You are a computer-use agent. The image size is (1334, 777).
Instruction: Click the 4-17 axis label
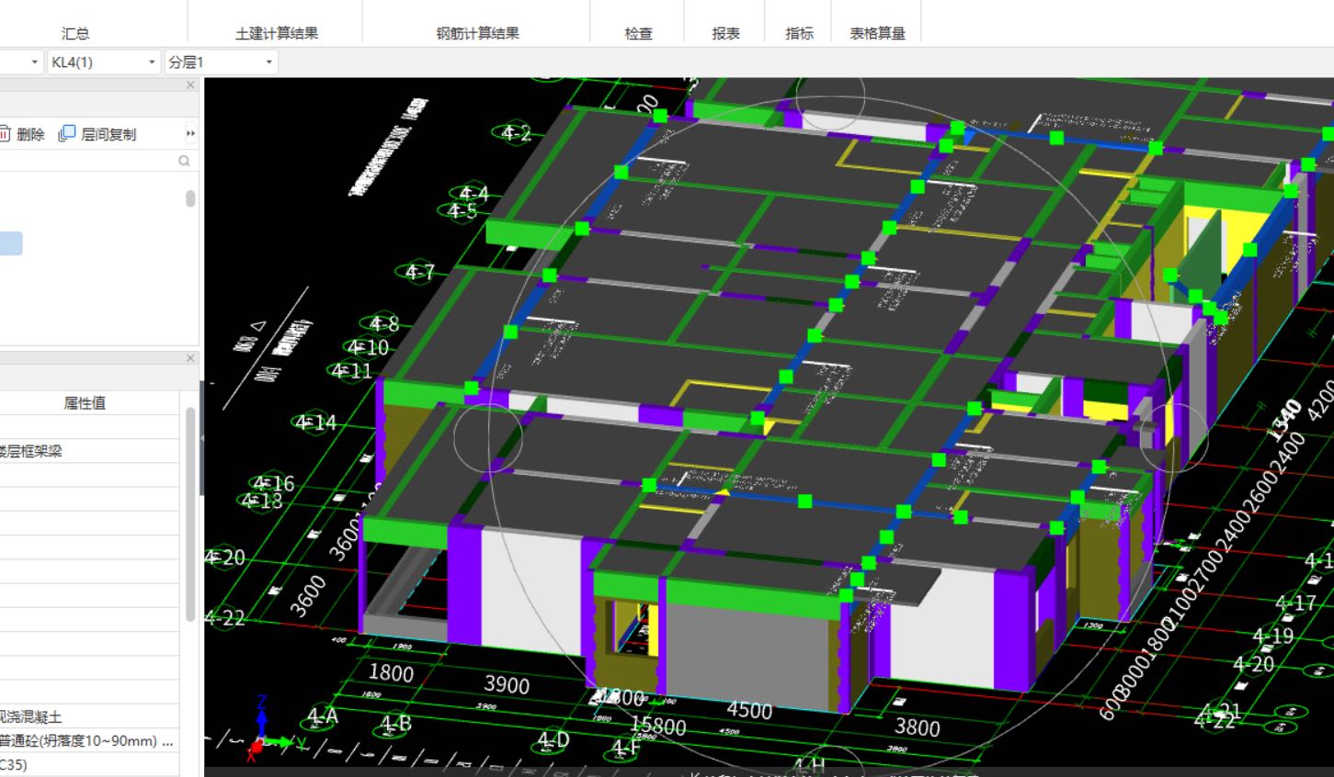tap(1295, 603)
